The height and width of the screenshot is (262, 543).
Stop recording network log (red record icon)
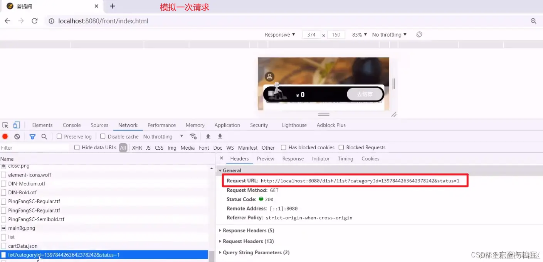[x=4, y=136]
